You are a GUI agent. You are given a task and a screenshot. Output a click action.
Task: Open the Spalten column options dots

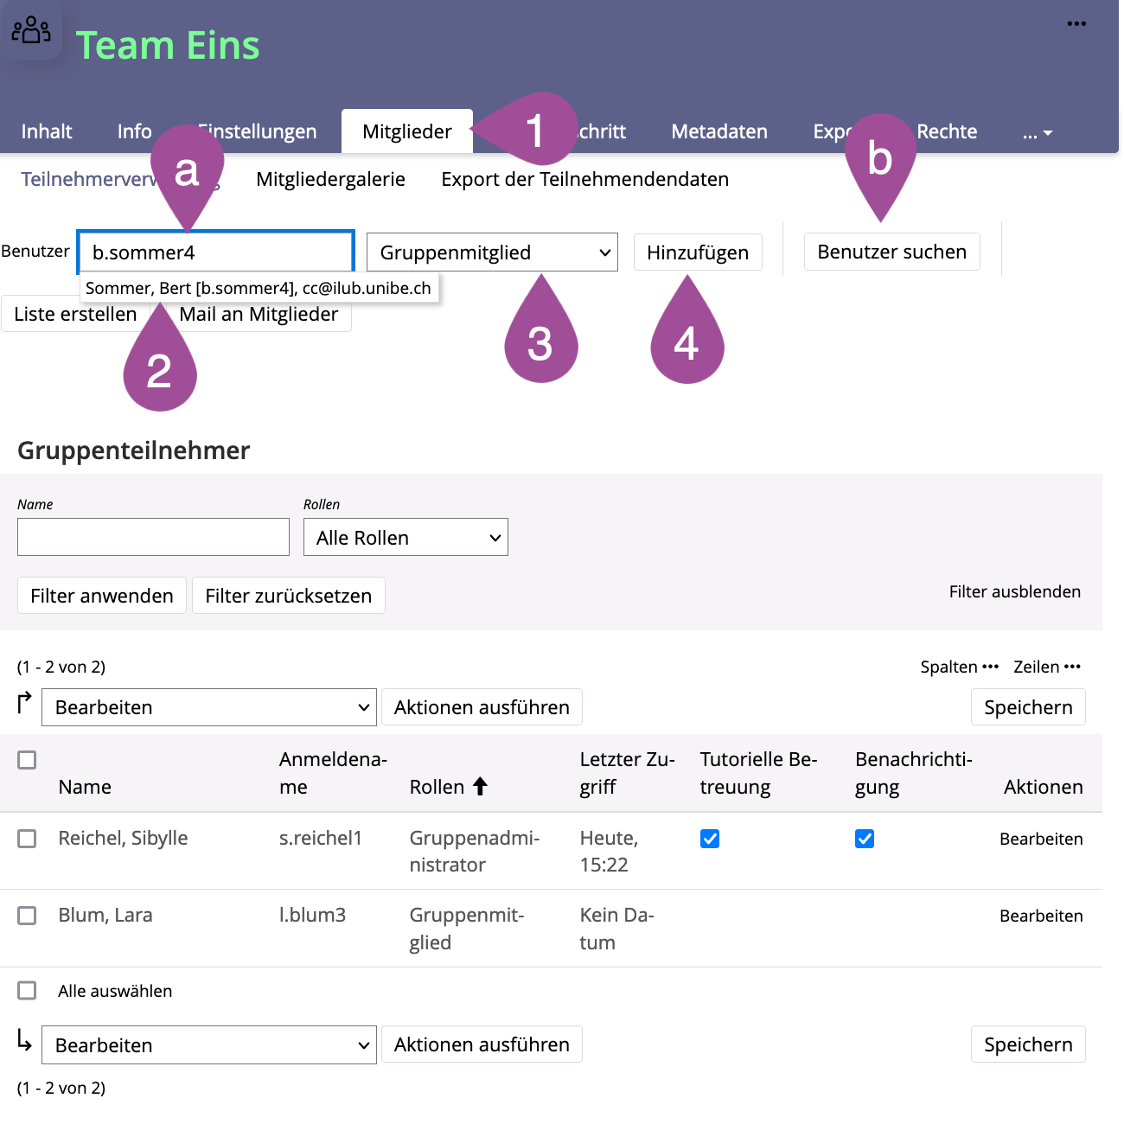tap(990, 667)
